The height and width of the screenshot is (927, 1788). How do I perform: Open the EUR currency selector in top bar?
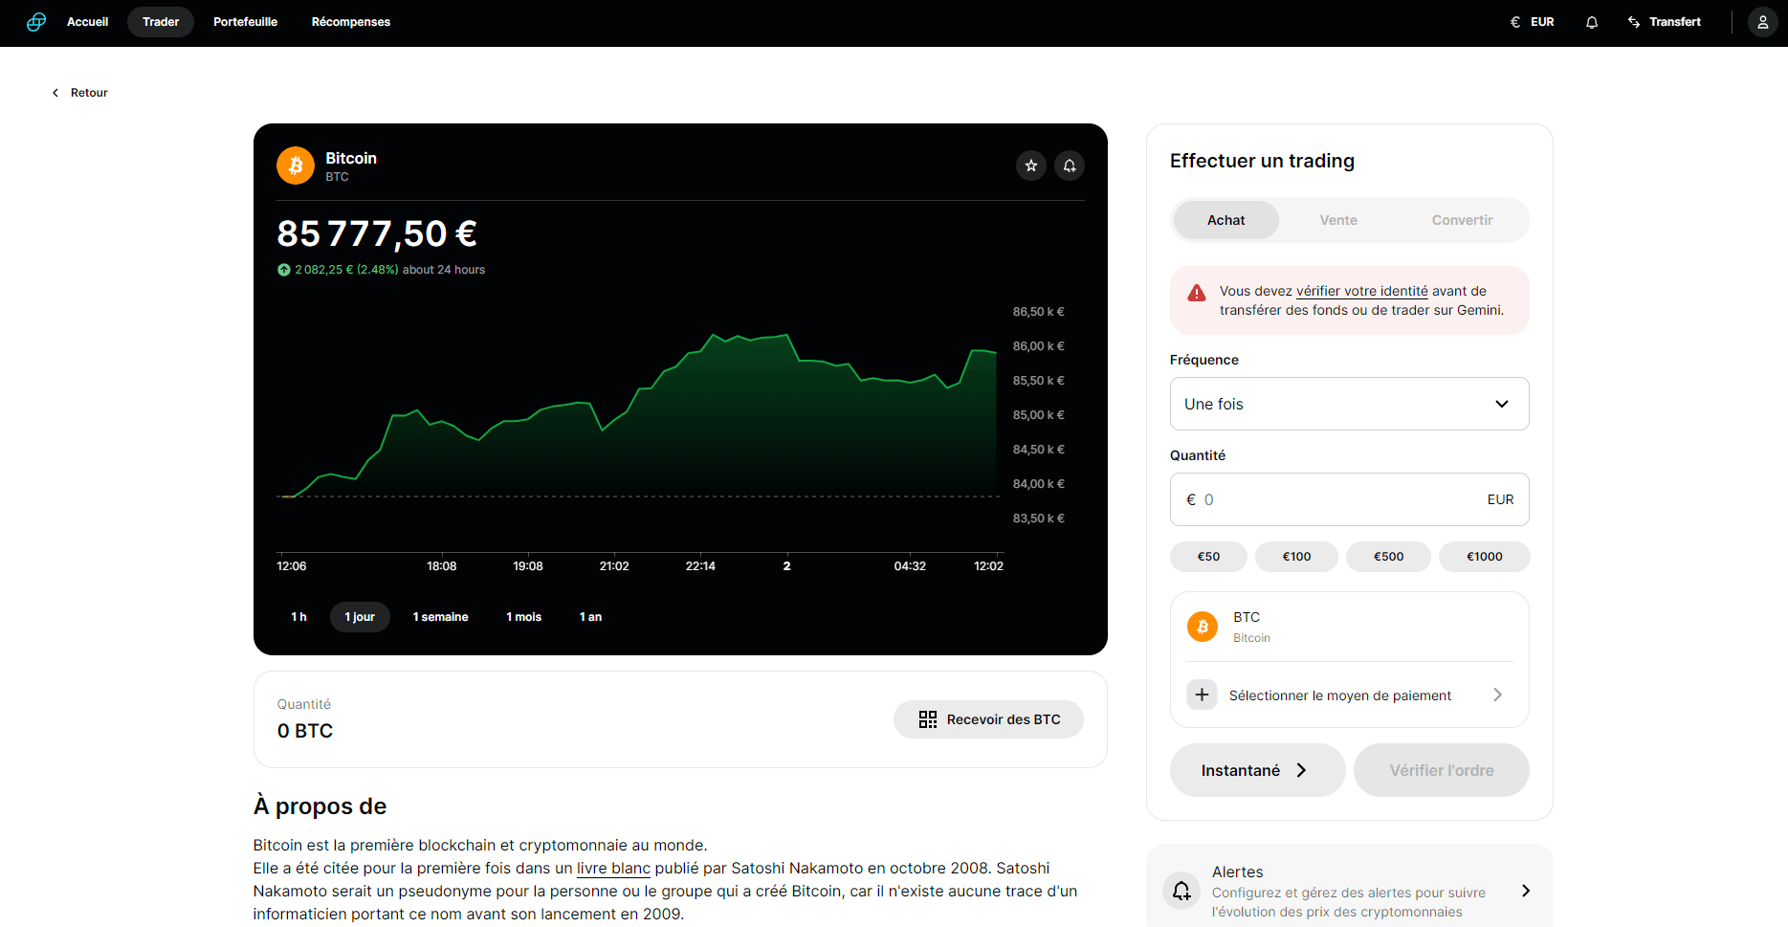pyautogui.click(x=1533, y=22)
